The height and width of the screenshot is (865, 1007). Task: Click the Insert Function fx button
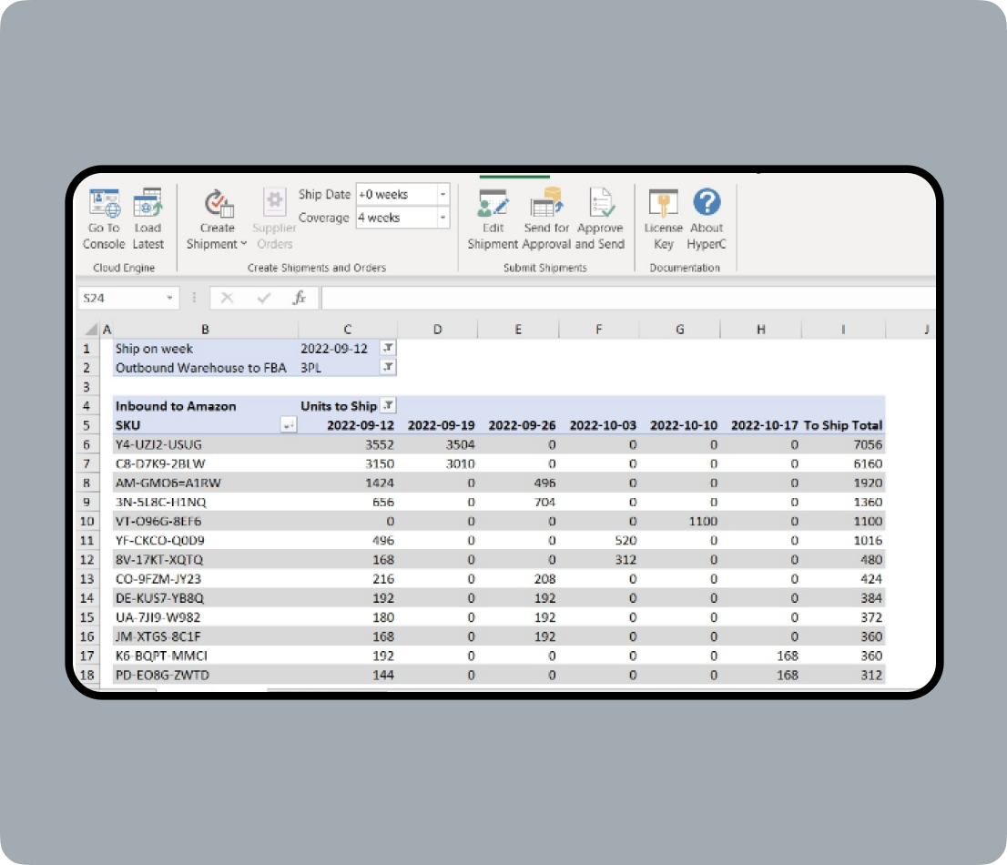pyautogui.click(x=299, y=299)
